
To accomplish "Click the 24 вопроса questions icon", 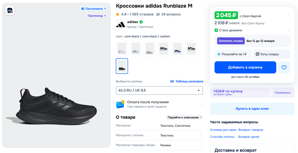I will click(158, 14).
